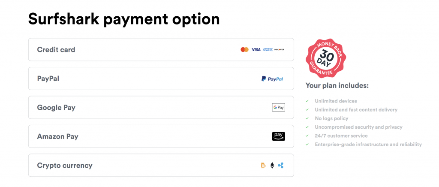Choose the PayPal payment row
Screen dimensions: 439x187
click(161, 78)
